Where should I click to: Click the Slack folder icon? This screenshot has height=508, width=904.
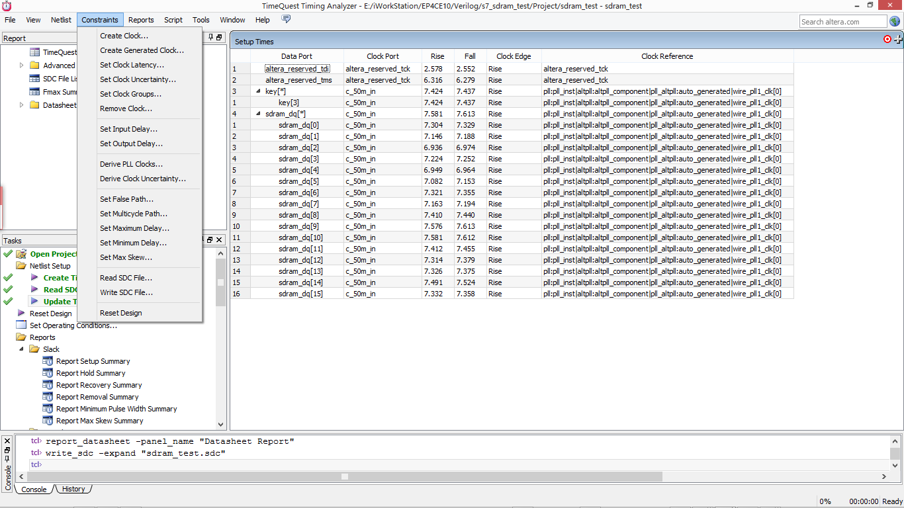[34, 349]
